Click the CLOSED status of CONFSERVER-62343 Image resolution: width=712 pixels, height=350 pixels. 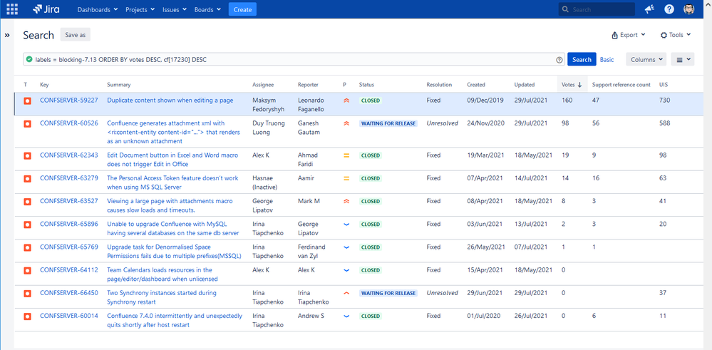click(371, 155)
